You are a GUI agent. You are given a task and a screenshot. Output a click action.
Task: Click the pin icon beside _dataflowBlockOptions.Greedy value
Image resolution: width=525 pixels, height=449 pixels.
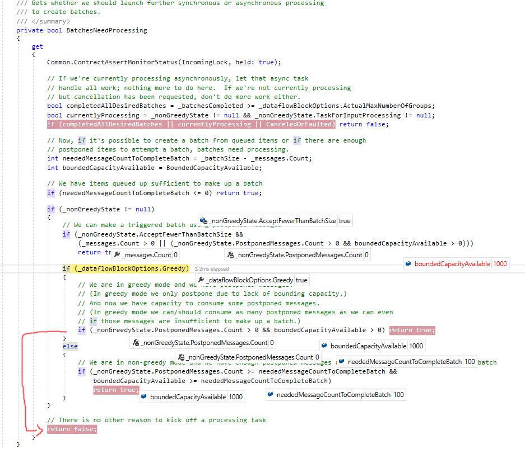pyautogui.click(x=202, y=280)
